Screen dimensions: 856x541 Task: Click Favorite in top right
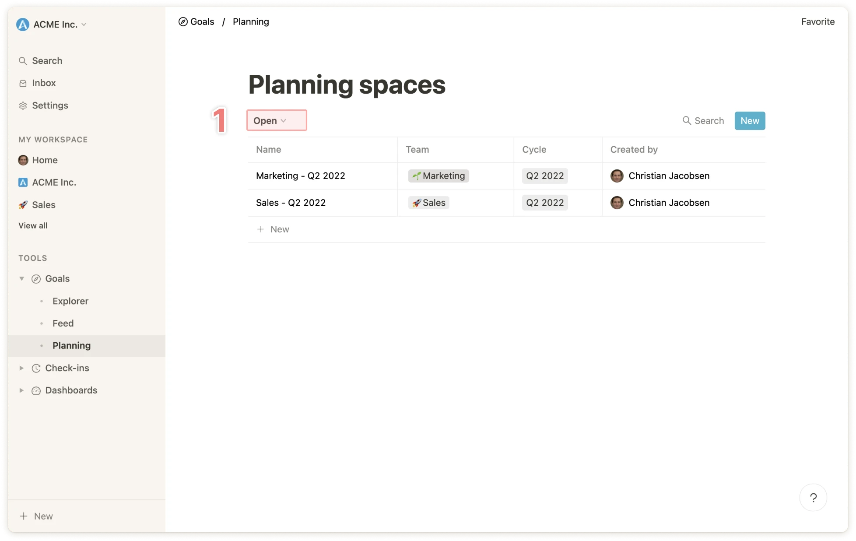coord(817,22)
